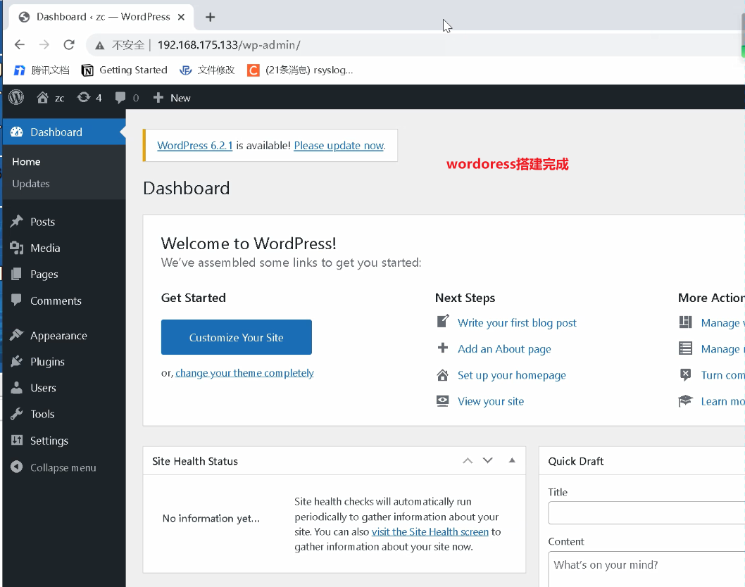Click the Learn more link
745x587 pixels.
pyautogui.click(x=722, y=401)
